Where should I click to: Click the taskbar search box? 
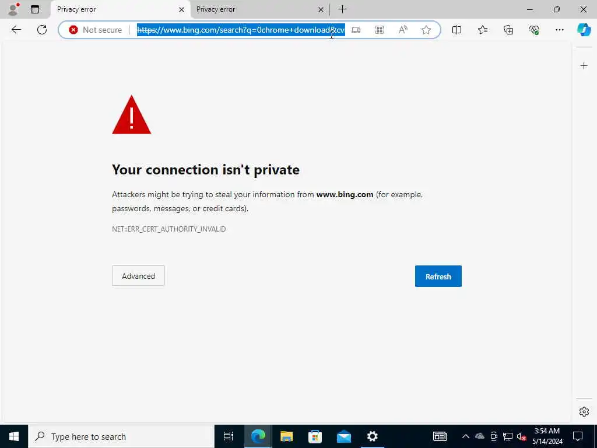click(121, 436)
